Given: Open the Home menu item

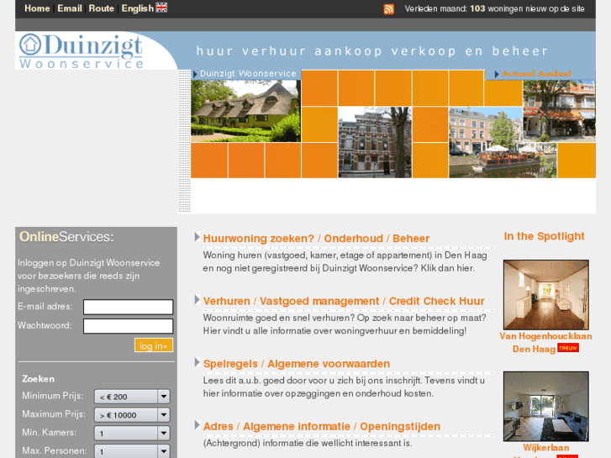Looking at the screenshot, I should (37, 8).
